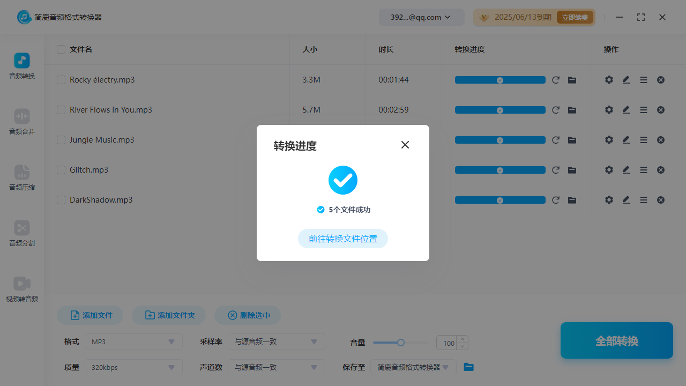Viewport: 686px width, 386px height.
Task: Click 前往转换文件位置 button
Action: (x=343, y=239)
